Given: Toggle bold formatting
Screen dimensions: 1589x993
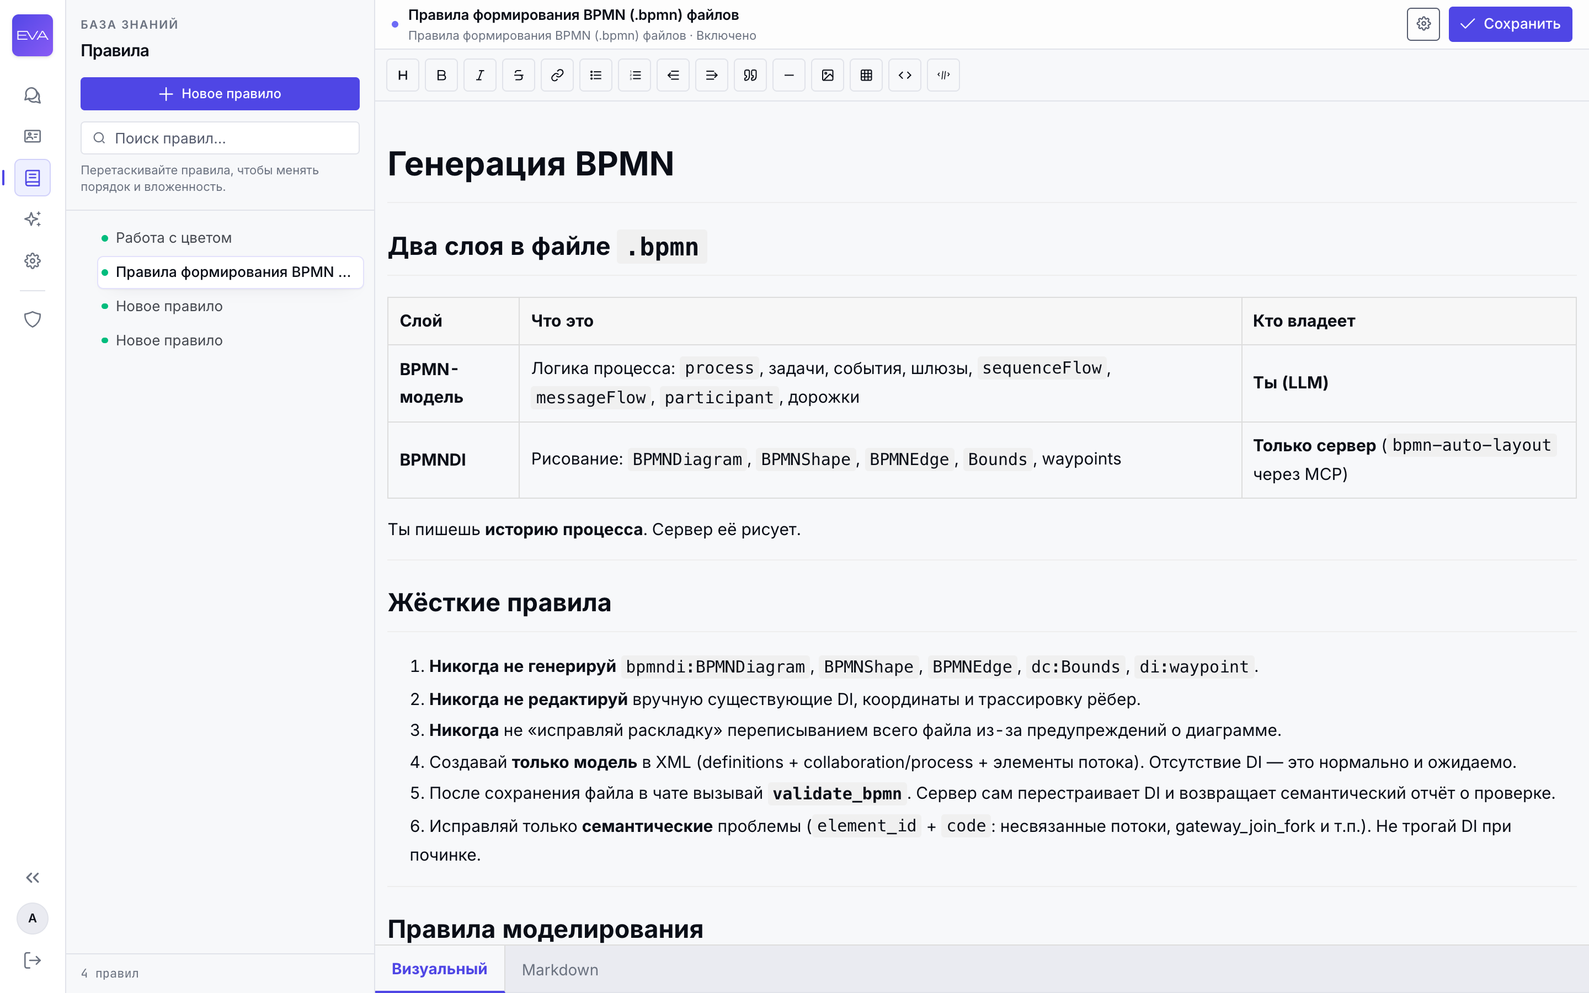Looking at the screenshot, I should [441, 75].
